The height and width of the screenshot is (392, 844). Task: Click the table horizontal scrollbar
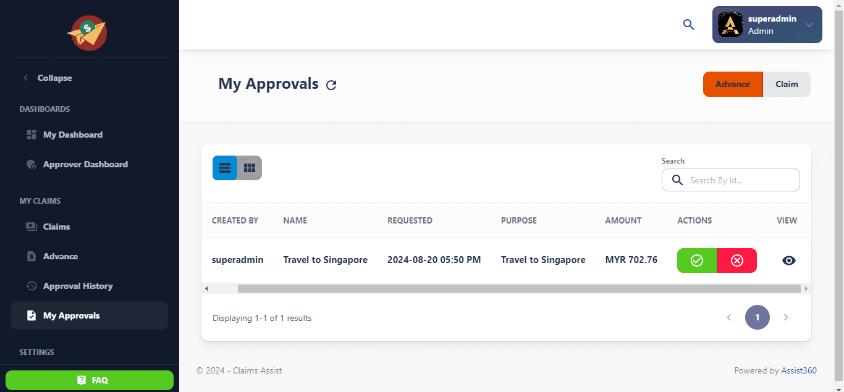coord(519,288)
